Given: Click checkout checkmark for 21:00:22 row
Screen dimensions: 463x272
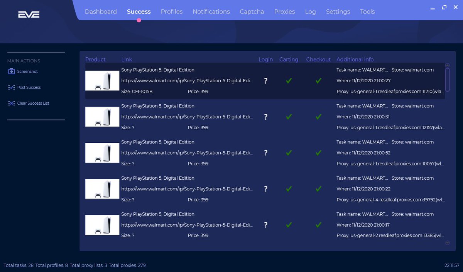Looking at the screenshot, I should pos(318,189).
